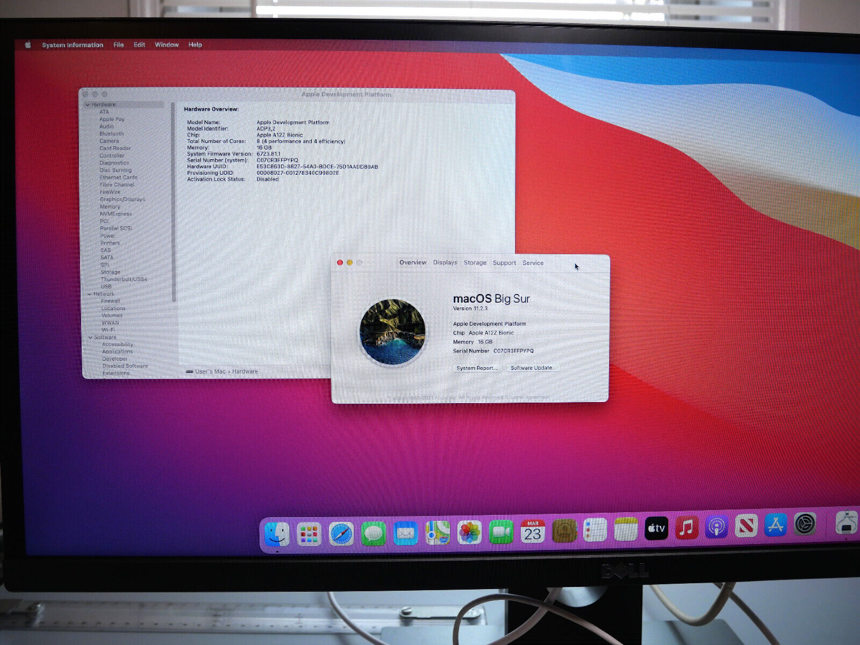Launch Apple TV from the Dock
860x645 pixels.
656,528
